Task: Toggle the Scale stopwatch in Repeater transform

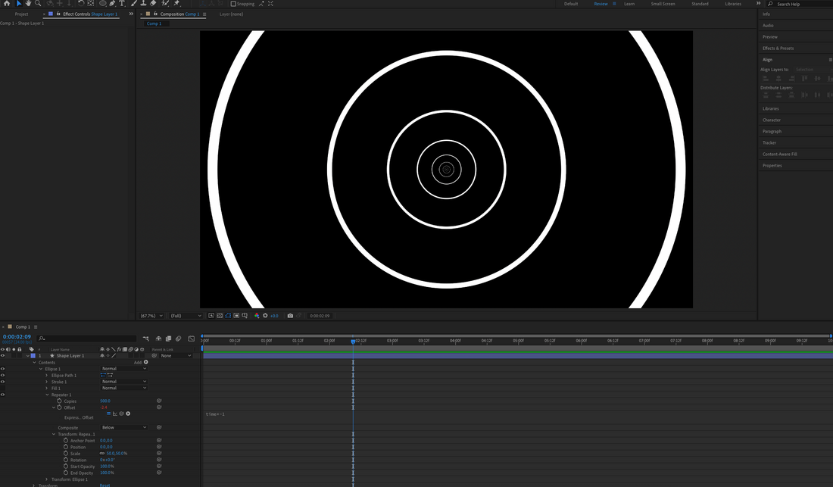Action: coord(66,453)
